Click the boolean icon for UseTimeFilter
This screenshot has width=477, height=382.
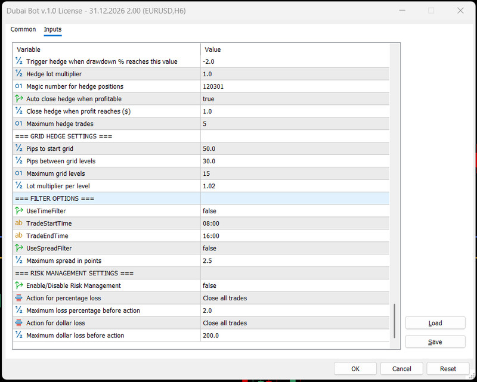click(x=19, y=210)
